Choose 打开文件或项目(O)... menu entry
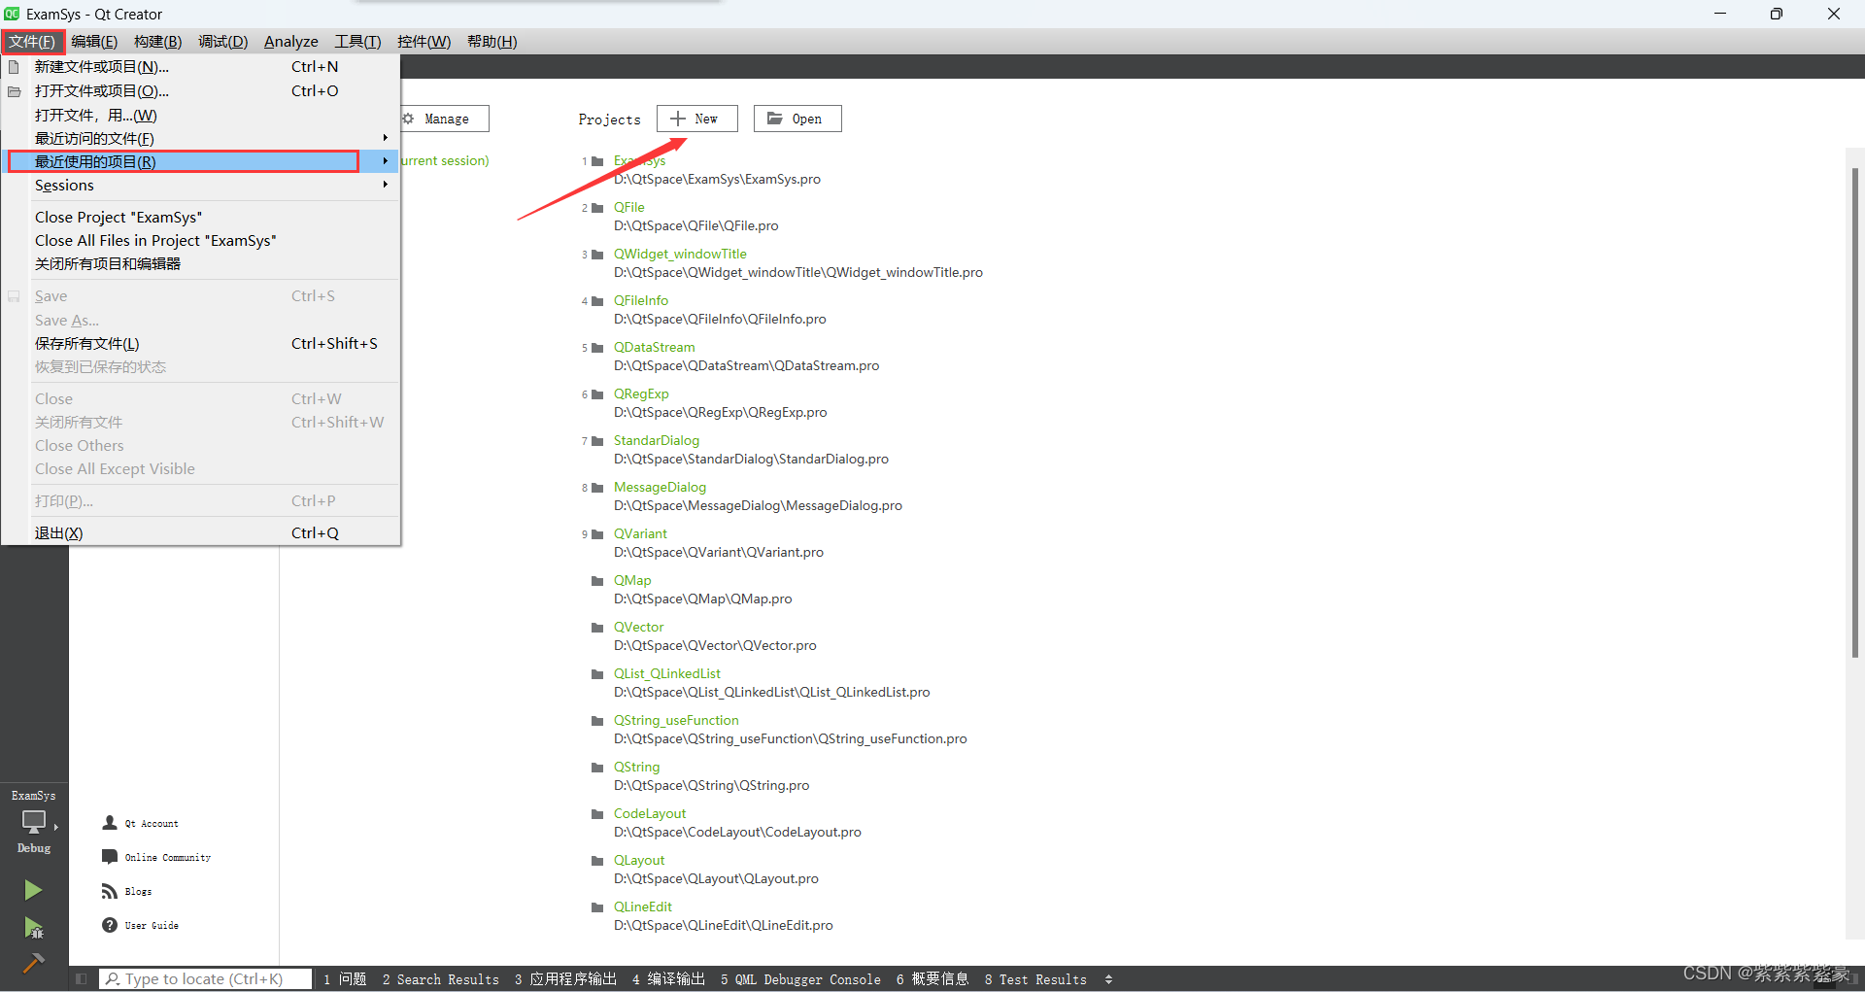1865x992 pixels. coord(201,91)
